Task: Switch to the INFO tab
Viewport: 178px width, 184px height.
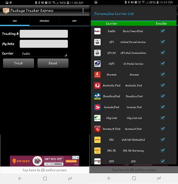Action: point(74,21)
